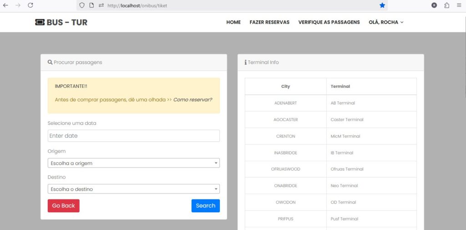Viewport: 466px width, 230px height.
Task: Open the browser hamburger menu
Action: (x=459, y=5)
